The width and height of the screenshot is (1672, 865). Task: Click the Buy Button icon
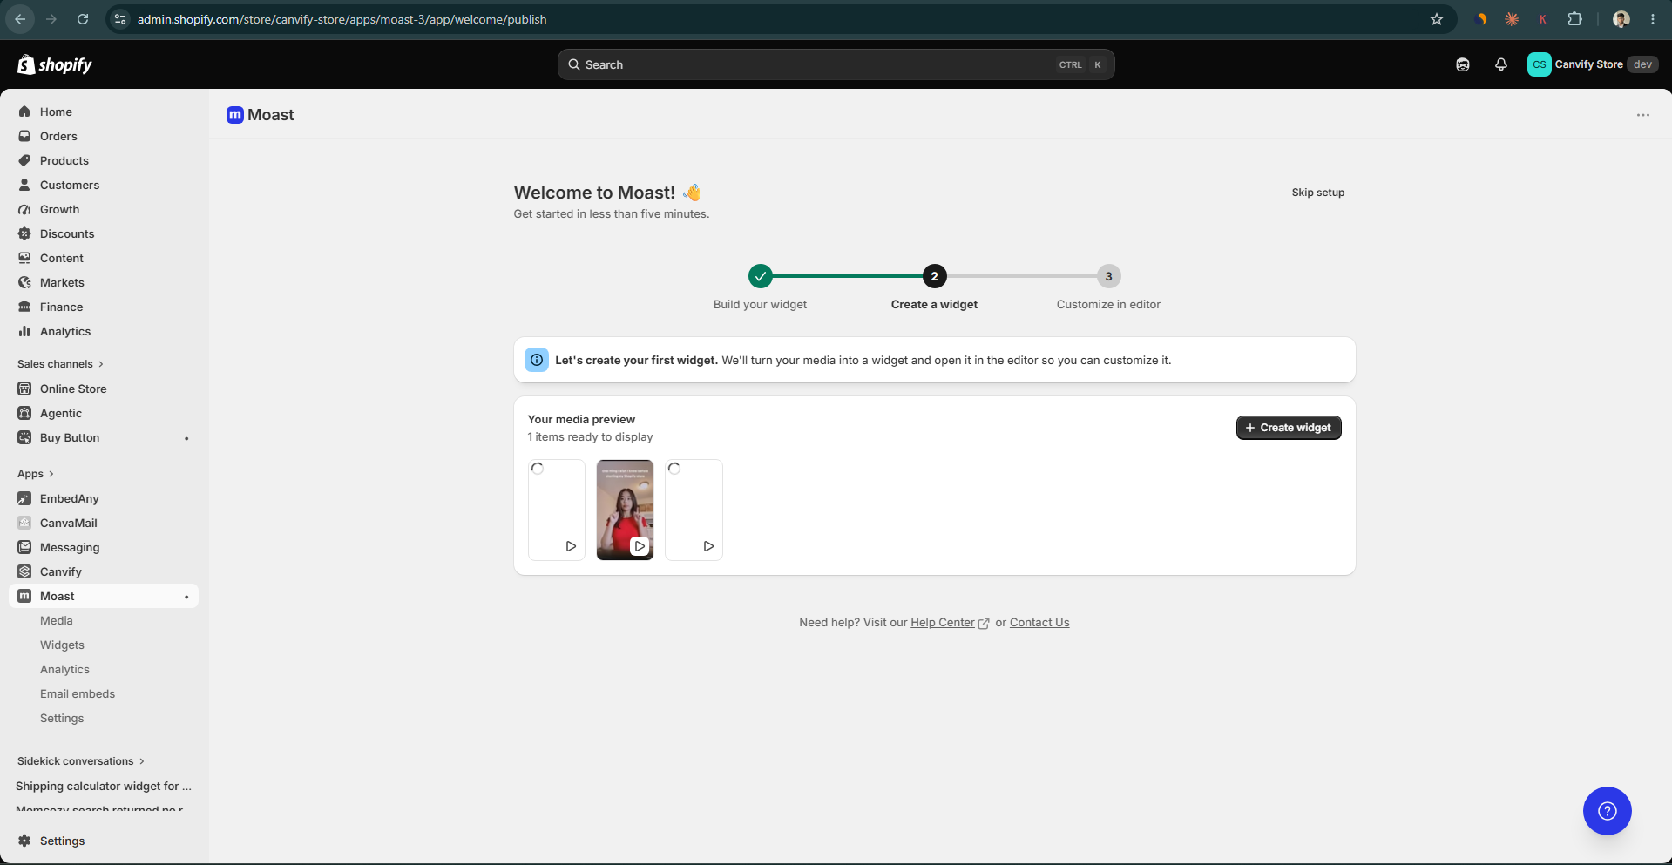[24, 437]
